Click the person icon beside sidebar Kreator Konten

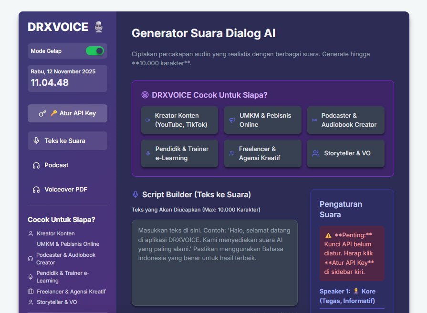point(31,233)
